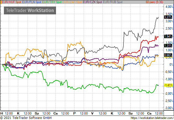
Task: Click the 0% axis label
Action: click(x=171, y=65)
